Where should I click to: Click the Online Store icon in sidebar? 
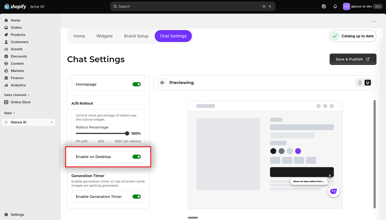point(6,102)
